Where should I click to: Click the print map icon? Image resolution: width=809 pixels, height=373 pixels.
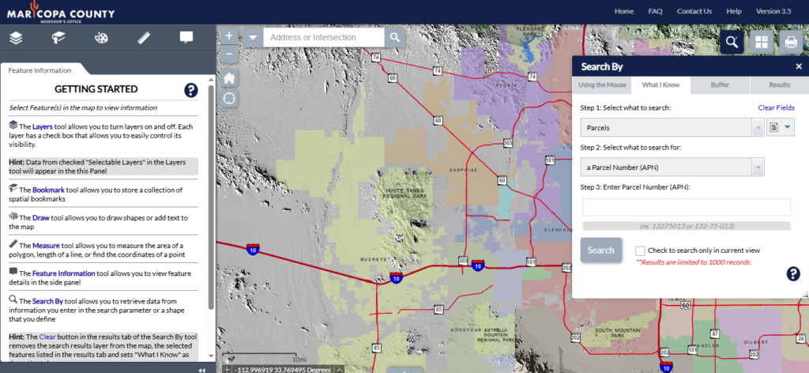[789, 43]
